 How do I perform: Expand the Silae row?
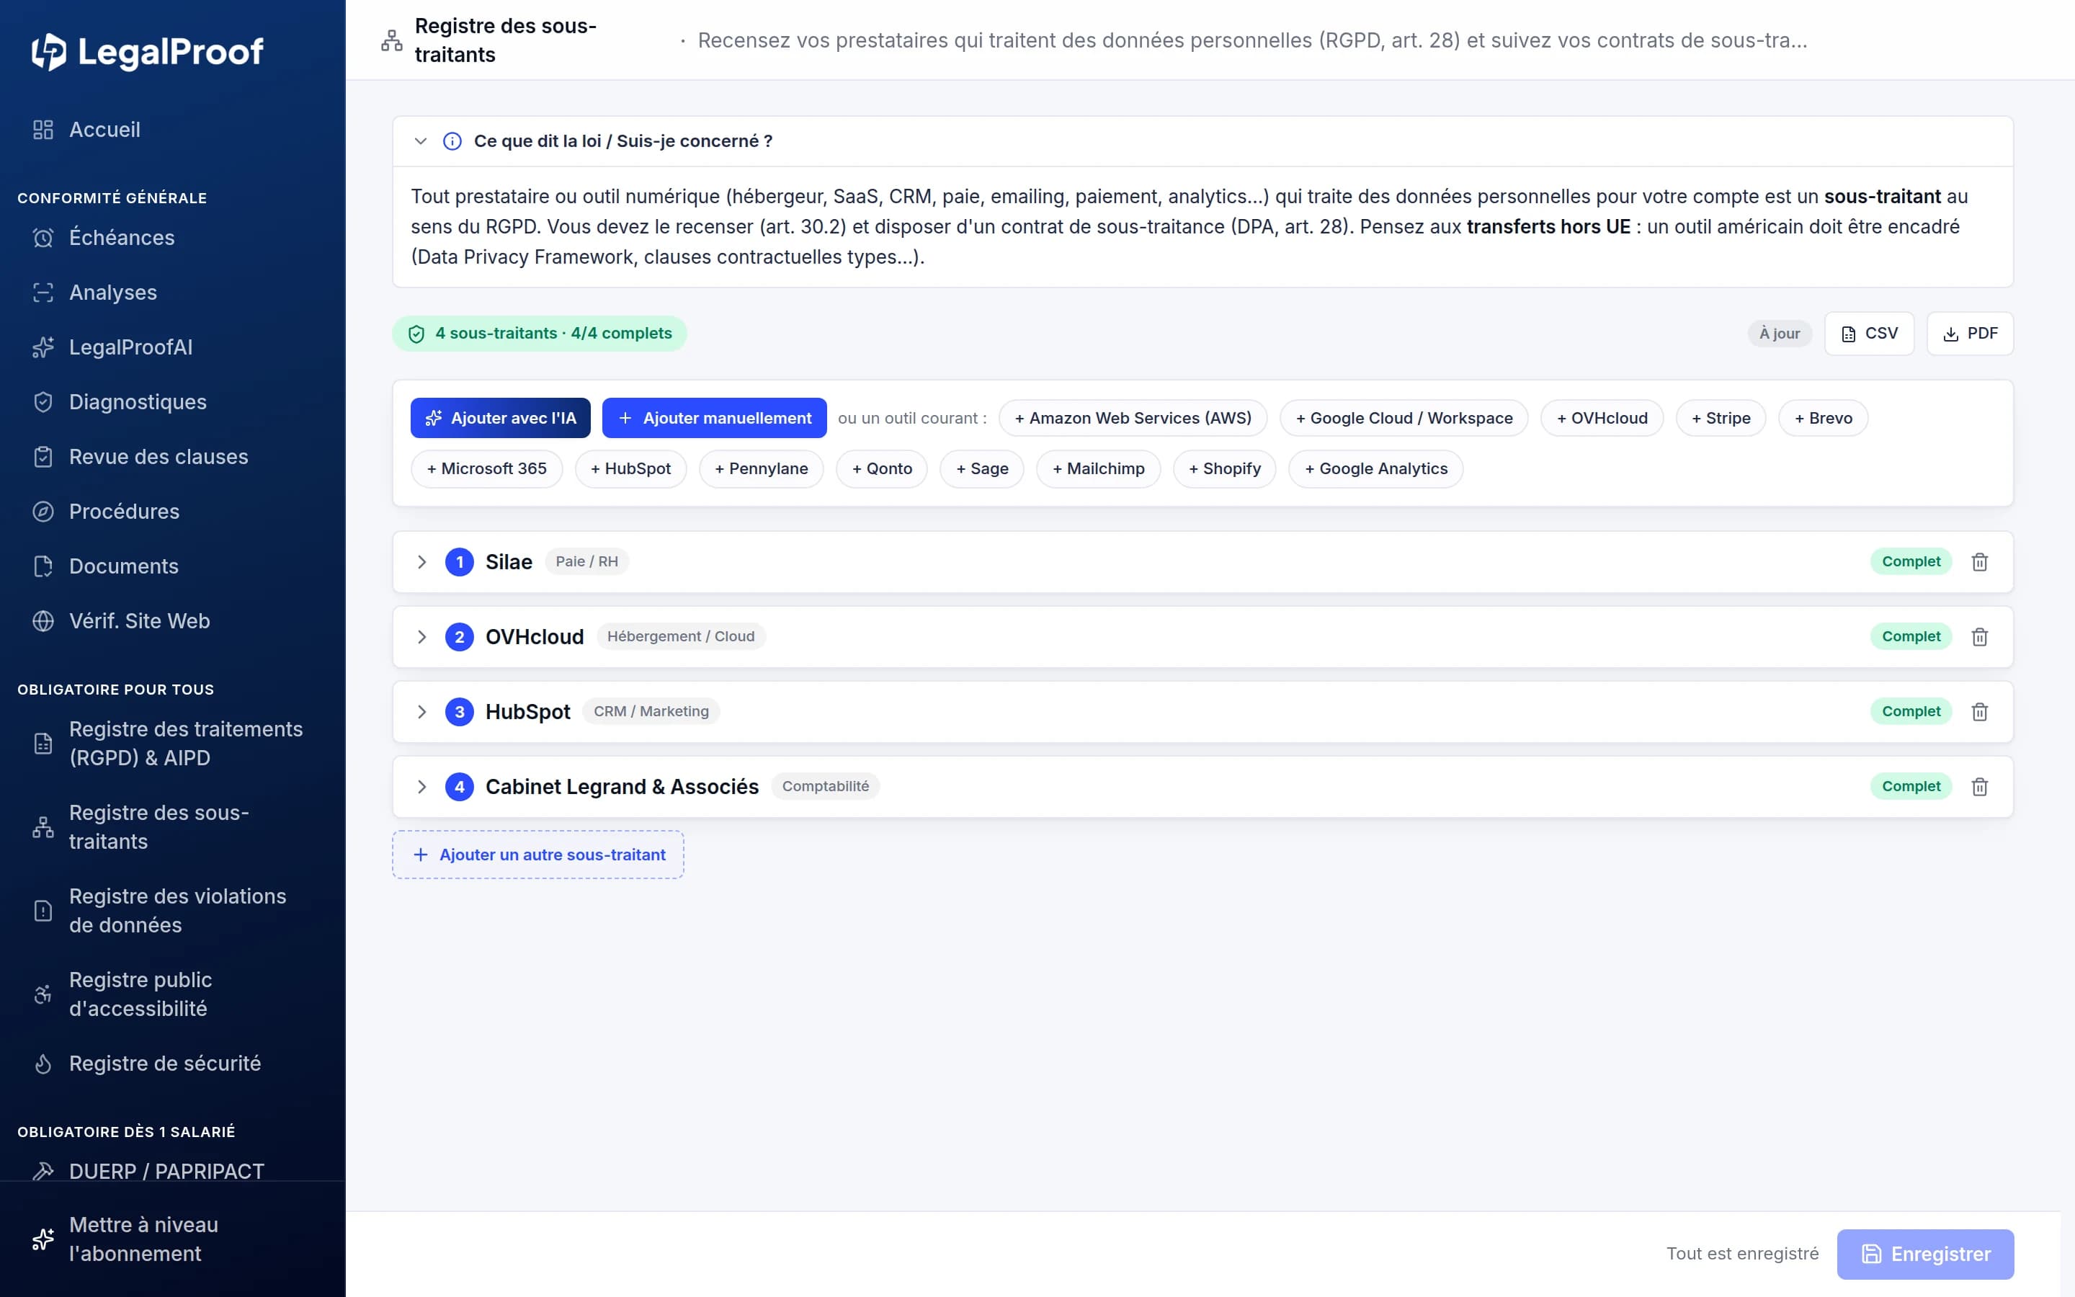click(x=422, y=562)
